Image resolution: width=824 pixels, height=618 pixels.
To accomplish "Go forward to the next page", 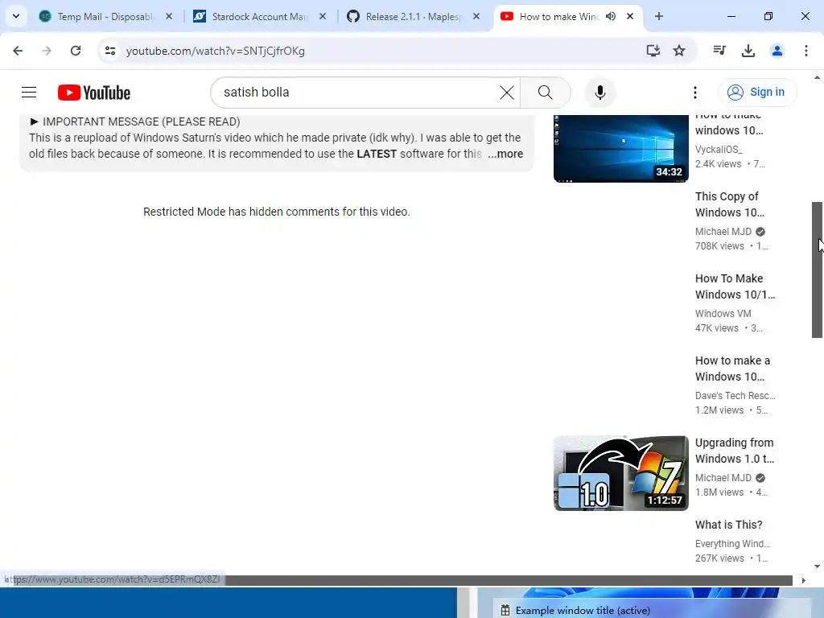I will coord(47,51).
